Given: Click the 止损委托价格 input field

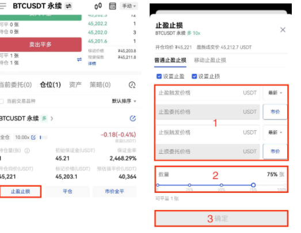Looking at the screenshot, I should 208,152.
